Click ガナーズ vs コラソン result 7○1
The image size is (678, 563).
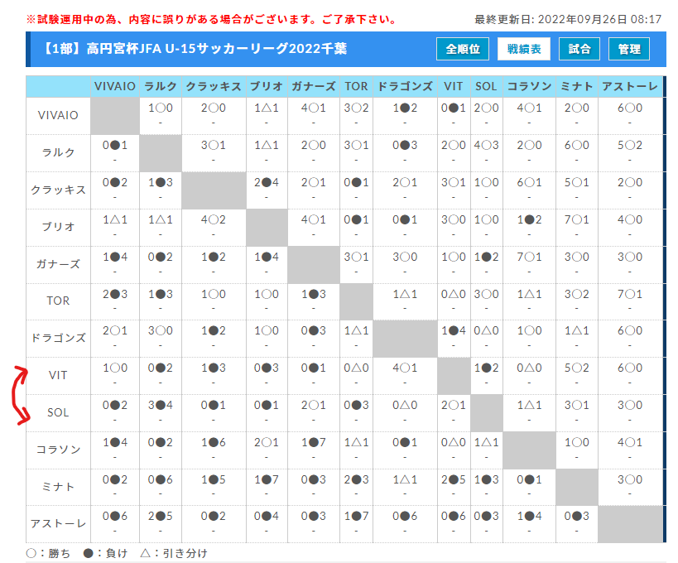click(x=529, y=257)
